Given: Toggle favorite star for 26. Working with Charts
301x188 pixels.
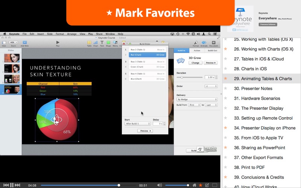Looking at the screenshot, I should tap(226, 49).
